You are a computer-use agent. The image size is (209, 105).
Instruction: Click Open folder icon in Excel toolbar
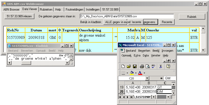(x=129, y=66)
